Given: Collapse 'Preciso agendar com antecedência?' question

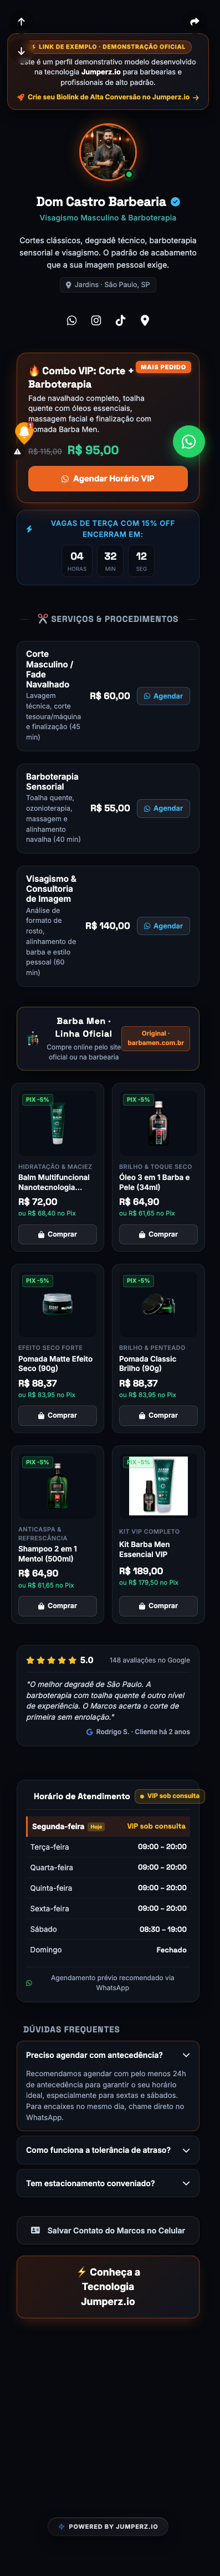Looking at the screenshot, I should [x=108, y=2027].
